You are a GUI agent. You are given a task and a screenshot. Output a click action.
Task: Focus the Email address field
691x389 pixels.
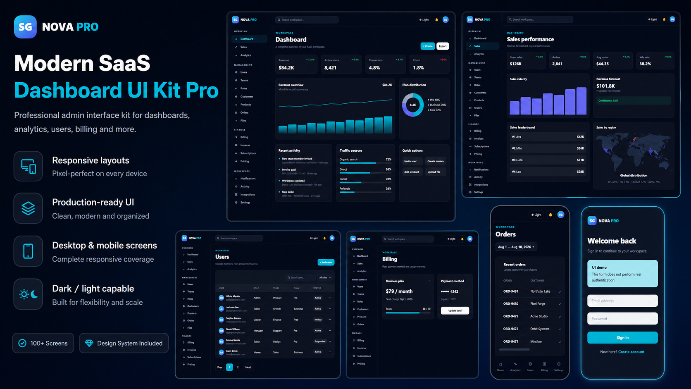coord(622,301)
